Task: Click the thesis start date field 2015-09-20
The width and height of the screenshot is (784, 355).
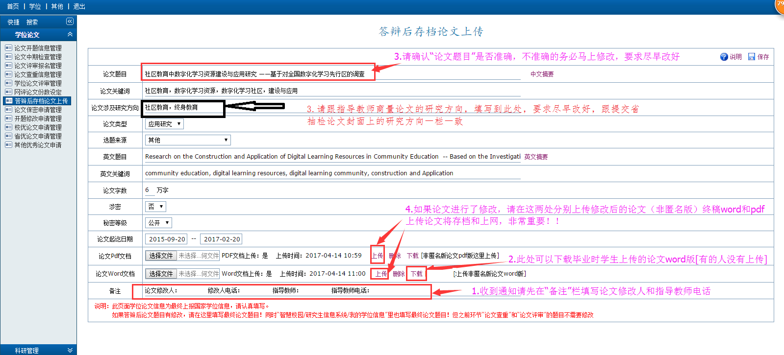Action: pos(167,239)
